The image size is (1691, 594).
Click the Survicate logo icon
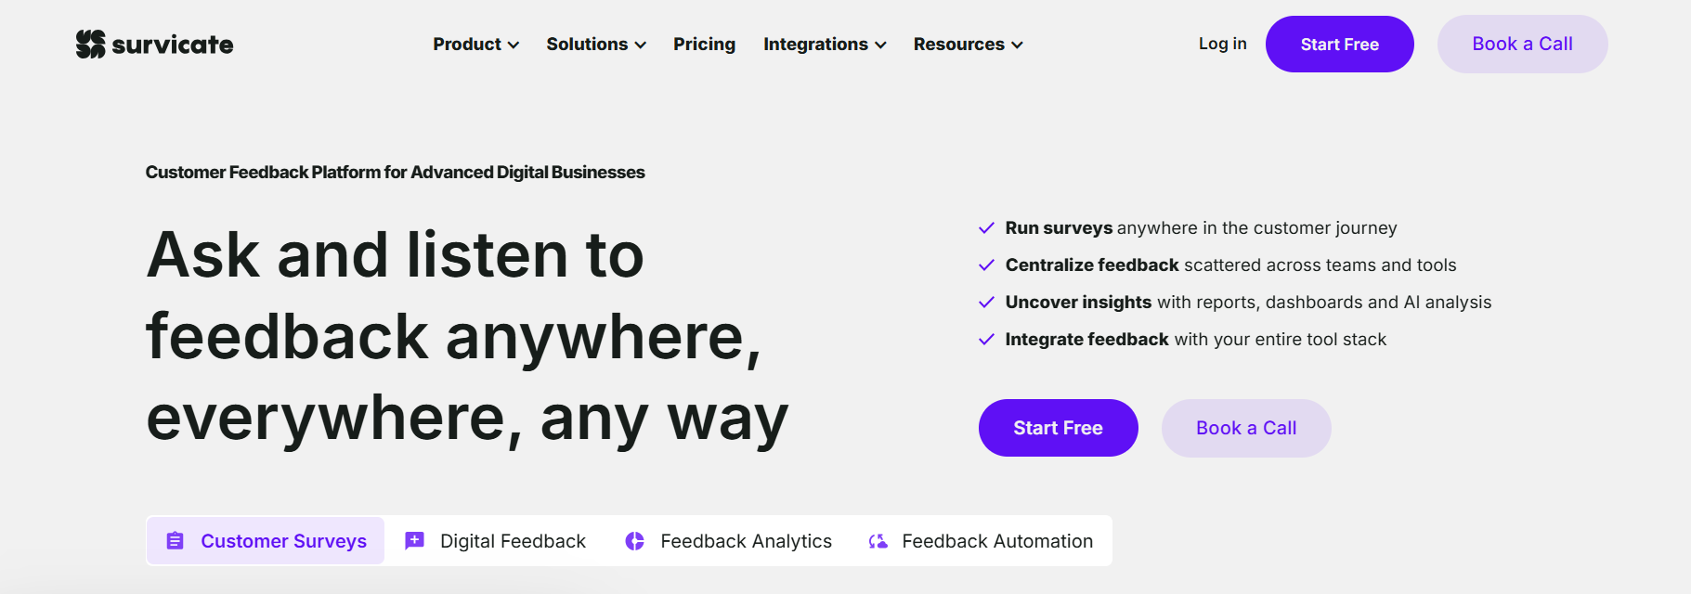91,44
